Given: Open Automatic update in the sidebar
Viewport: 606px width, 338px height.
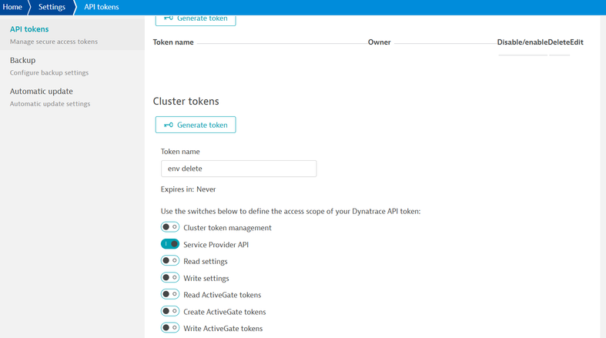Looking at the screenshot, I should 42,92.
